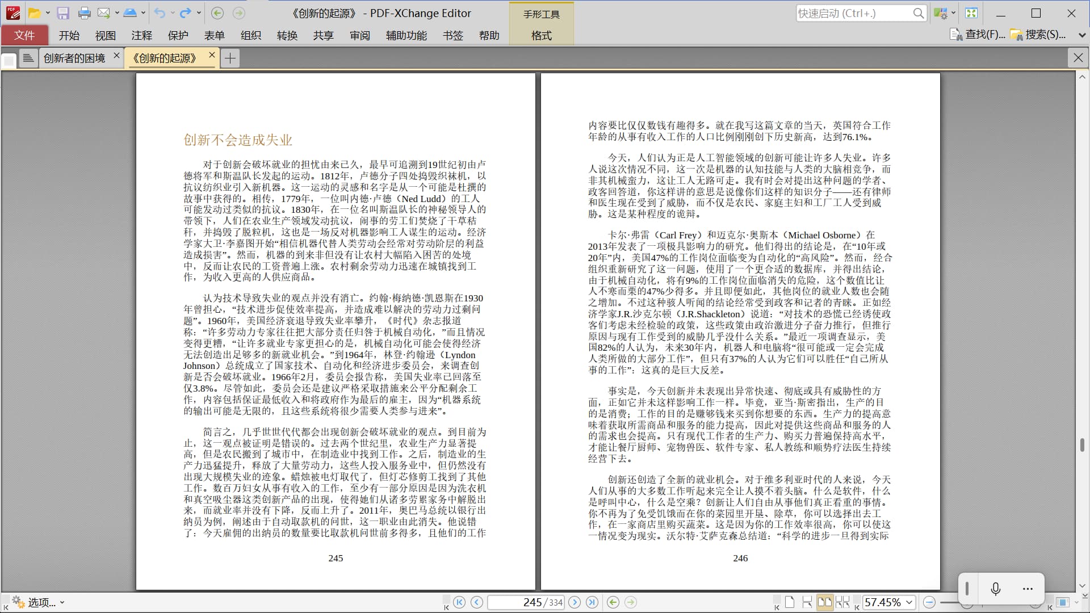Click the 文件 file button

click(x=24, y=35)
